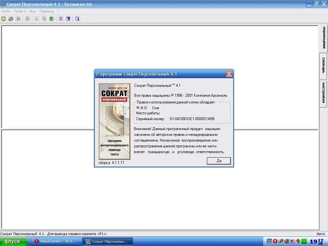Click the Print toolbar icon
The image size is (328, 246).
coord(28,19)
